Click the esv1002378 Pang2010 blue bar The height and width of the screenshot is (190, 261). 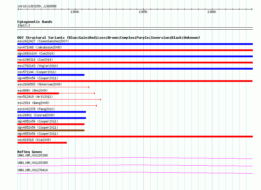(52, 112)
